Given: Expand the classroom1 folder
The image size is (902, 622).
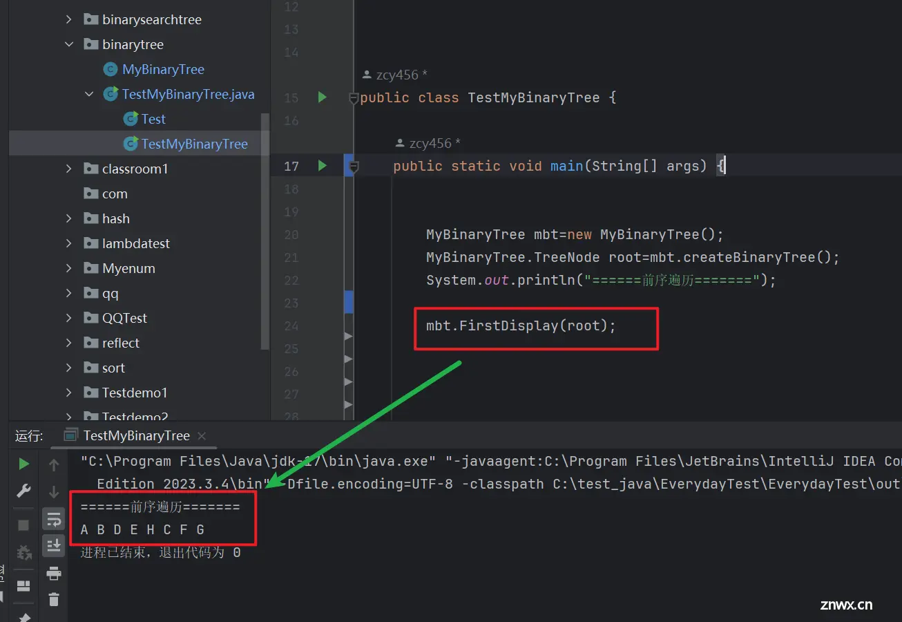Looking at the screenshot, I should 68,169.
